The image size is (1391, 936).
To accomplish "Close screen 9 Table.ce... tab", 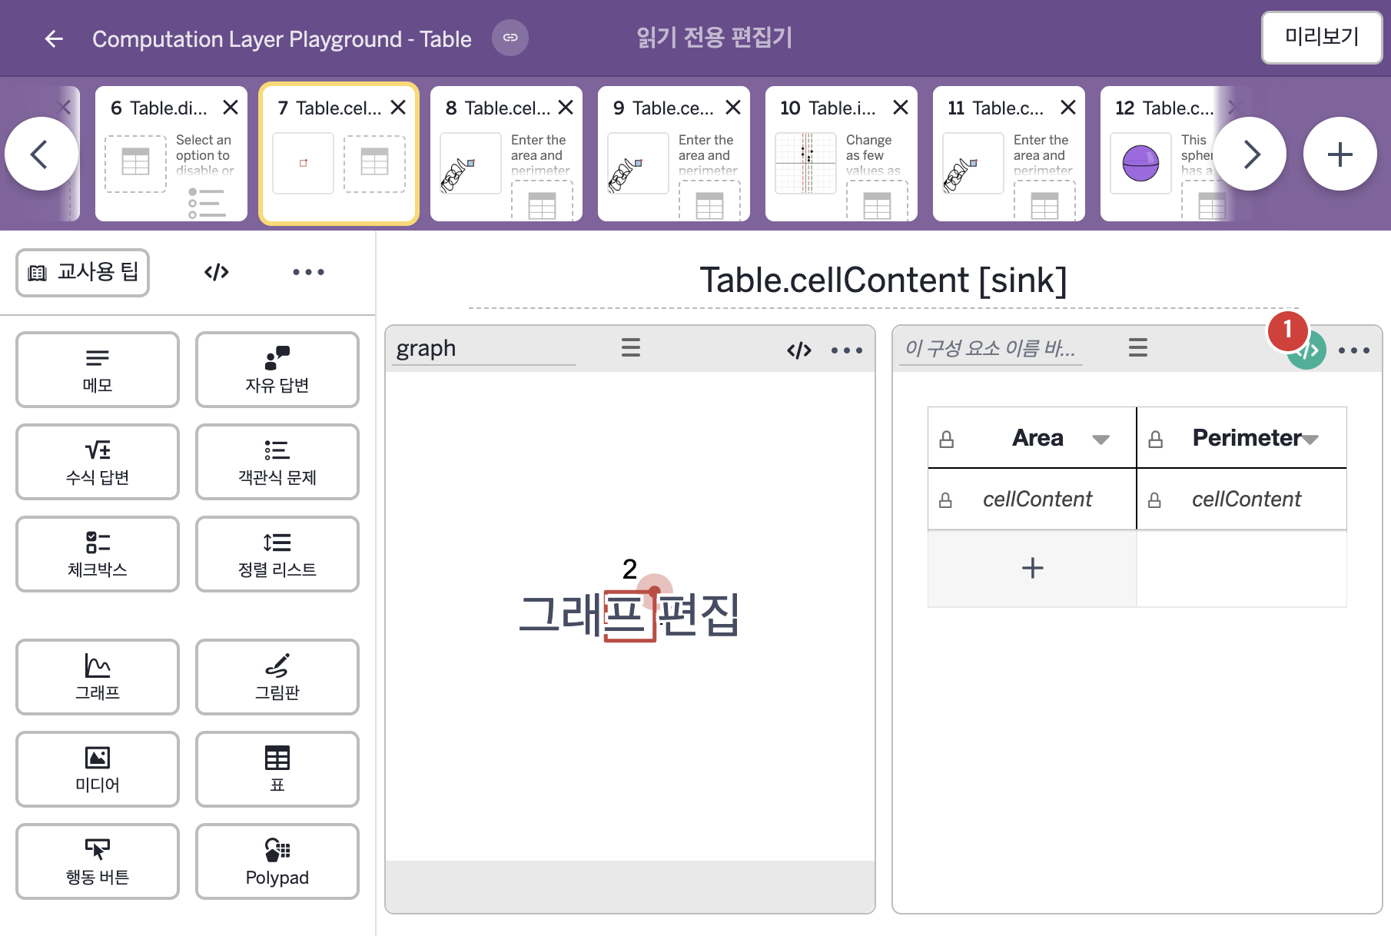I will [x=733, y=108].
